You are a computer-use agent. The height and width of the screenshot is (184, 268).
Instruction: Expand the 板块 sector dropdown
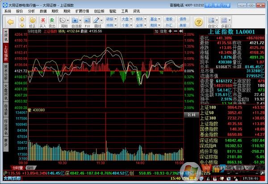[x=139, y=19]
